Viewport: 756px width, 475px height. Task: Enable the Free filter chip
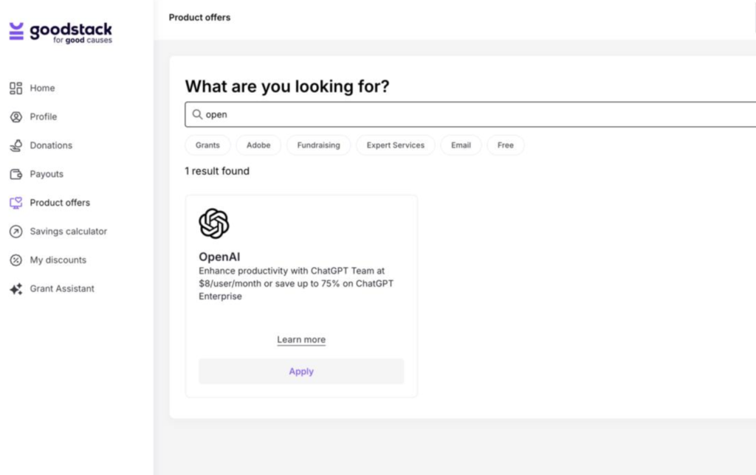[505, 145]
